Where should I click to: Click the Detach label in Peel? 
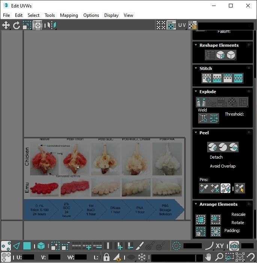[216, 157]
